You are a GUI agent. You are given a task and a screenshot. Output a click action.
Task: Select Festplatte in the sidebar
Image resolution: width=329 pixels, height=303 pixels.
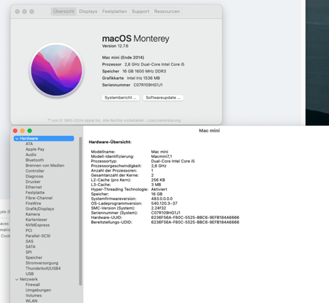point(35,193)
